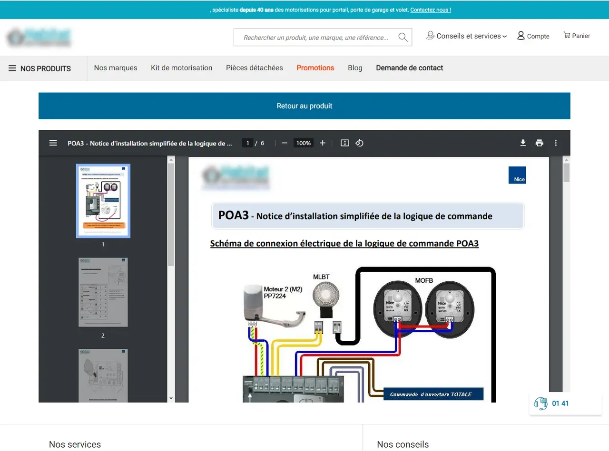Open the Panier shopping cart
Screen dimensions: 609x451
(577, 36)
